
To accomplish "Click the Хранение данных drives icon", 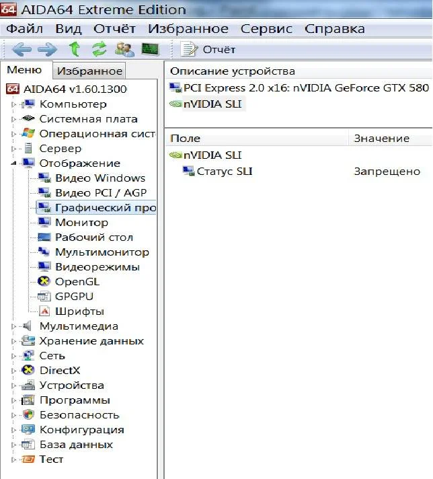I will tap(28, 340).
